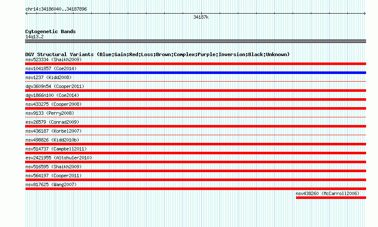Select the red bar under nsv523334
This screenshot has width=378, height=227.
point(195,64)
